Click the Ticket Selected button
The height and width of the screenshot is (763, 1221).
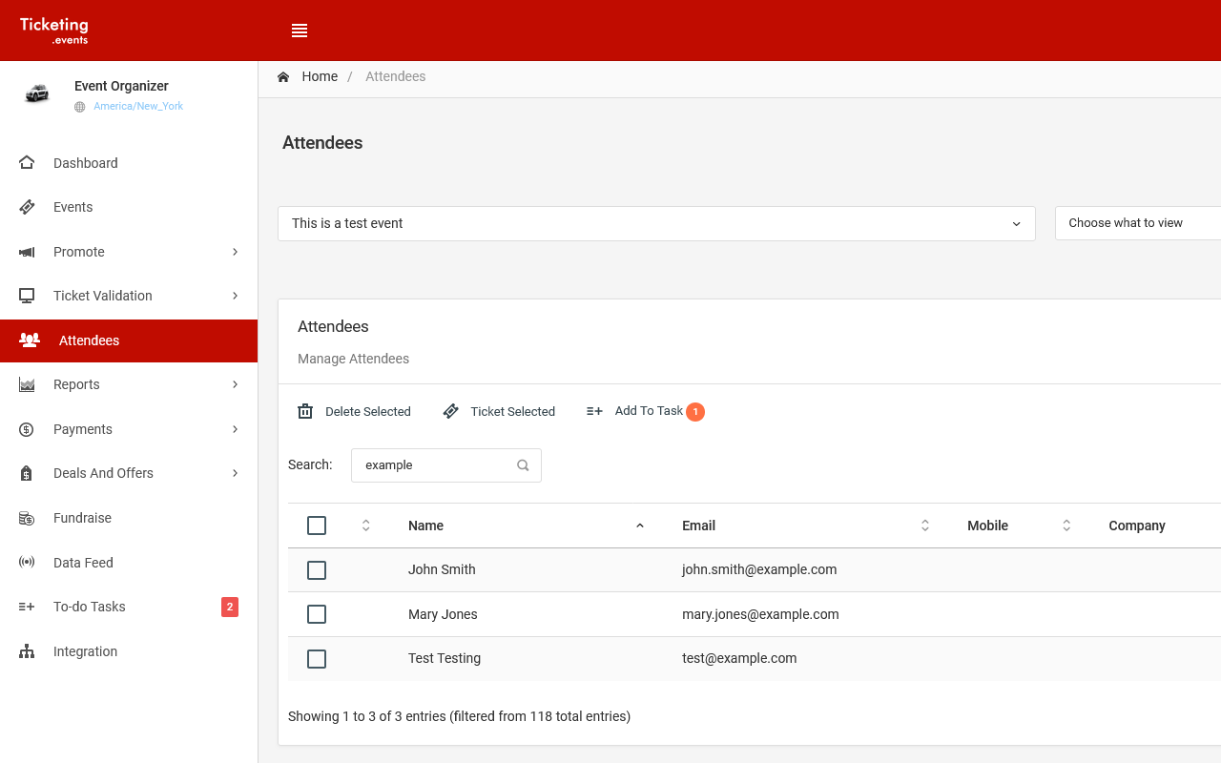[x=499, y=411]
